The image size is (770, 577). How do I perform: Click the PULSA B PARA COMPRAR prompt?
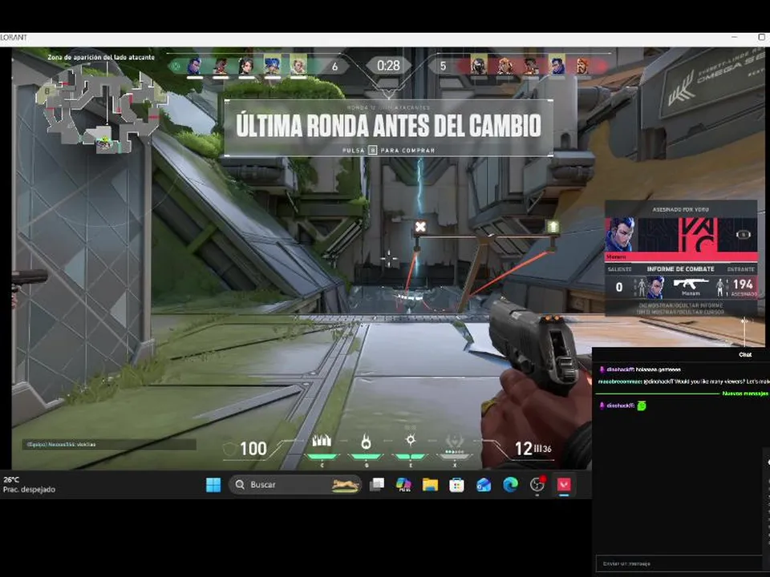[388, 150]
